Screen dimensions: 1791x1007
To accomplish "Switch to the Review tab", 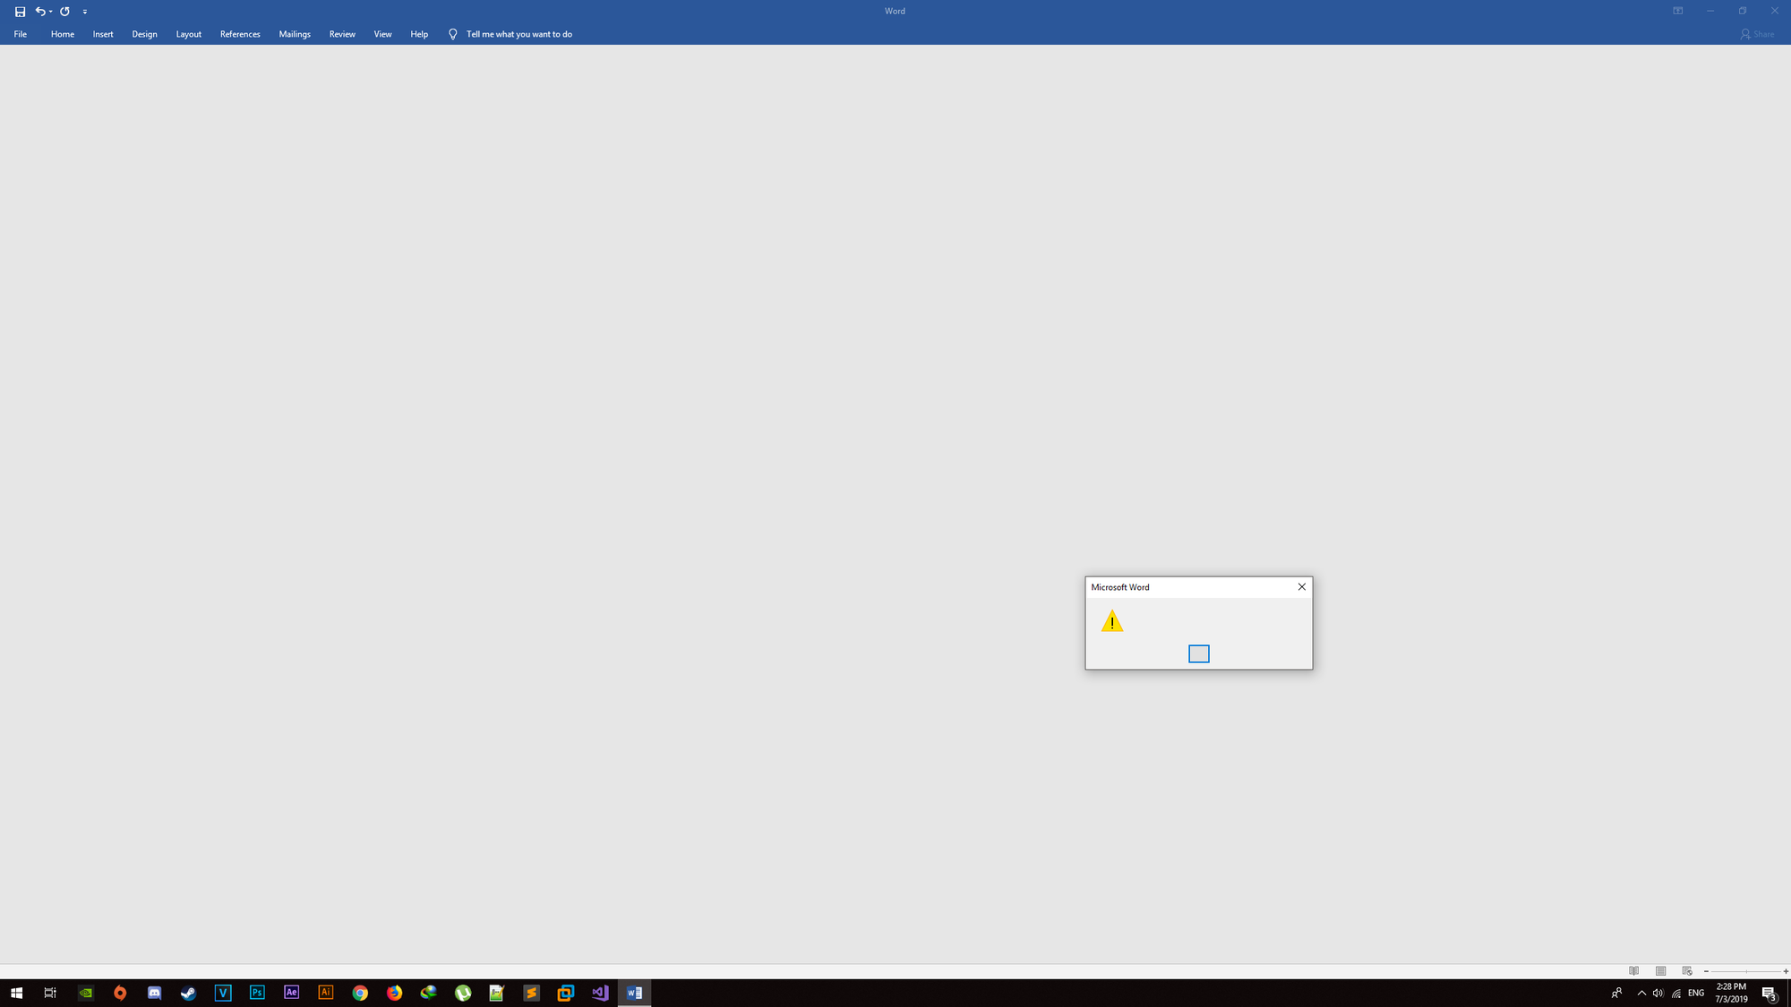I will (x=342, y=34).
